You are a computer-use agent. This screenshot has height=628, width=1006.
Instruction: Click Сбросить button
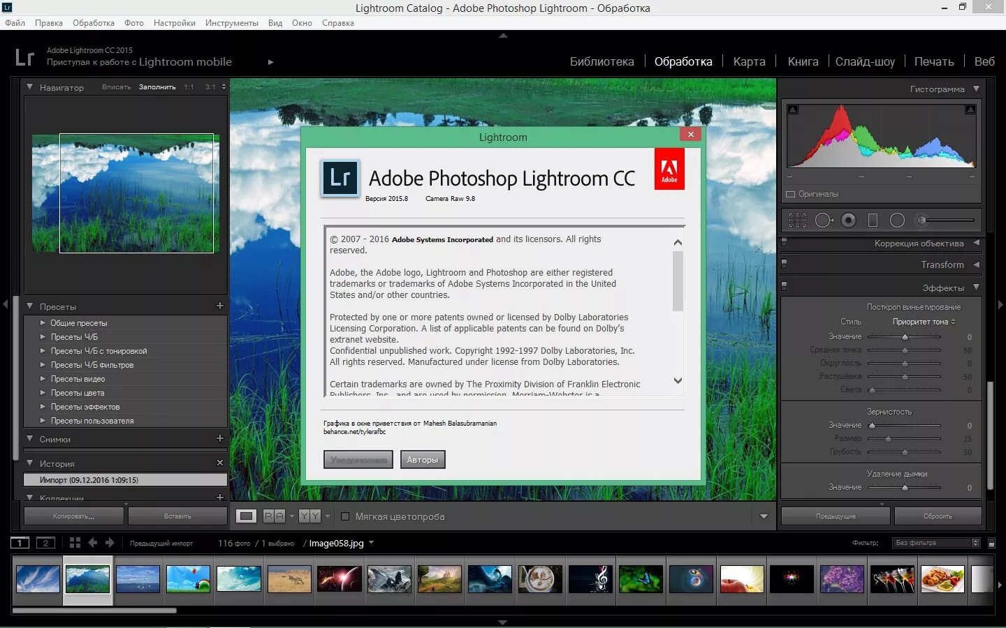(938, 516)
